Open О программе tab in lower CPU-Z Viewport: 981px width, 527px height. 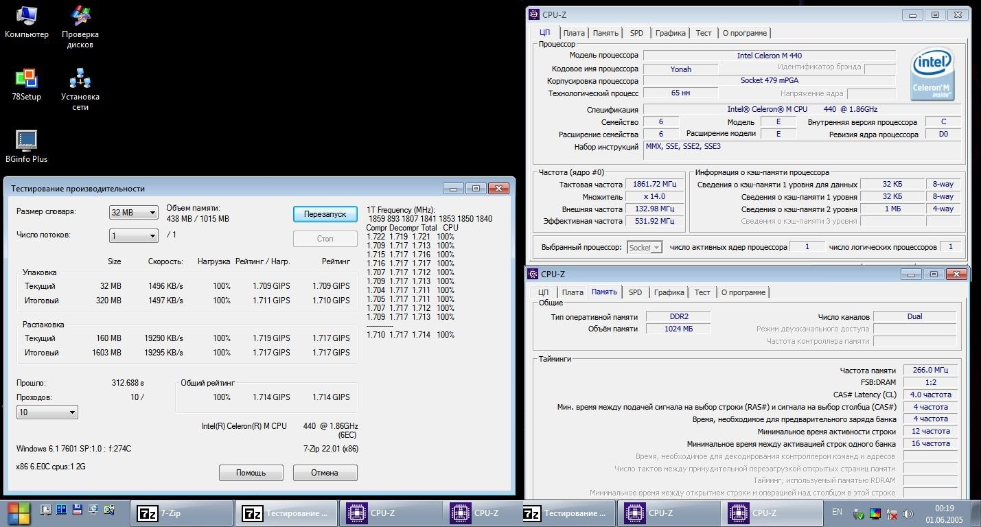[x=743, y=292]
